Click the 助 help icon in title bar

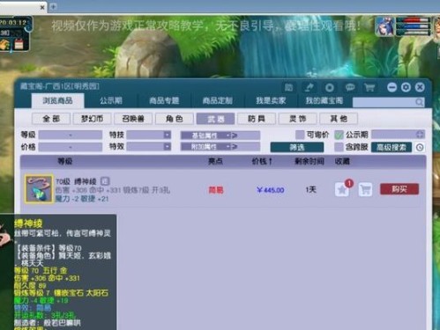click(x=288, y=87)
